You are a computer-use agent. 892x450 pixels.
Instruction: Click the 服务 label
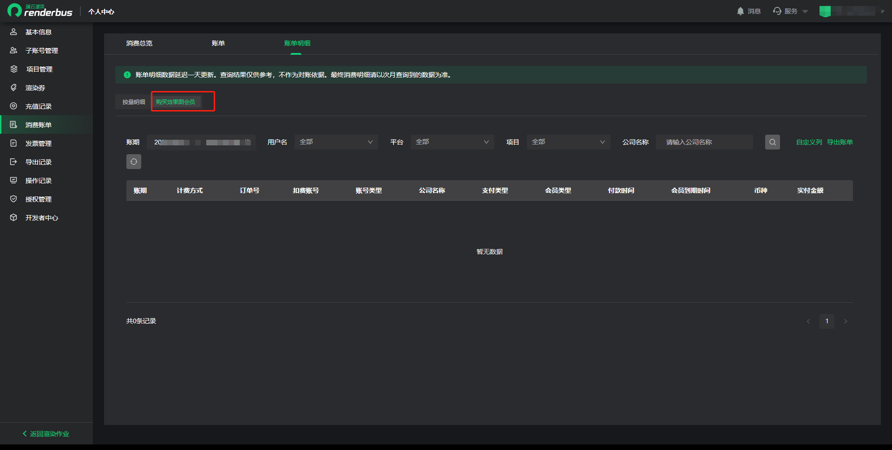point(791,11)
